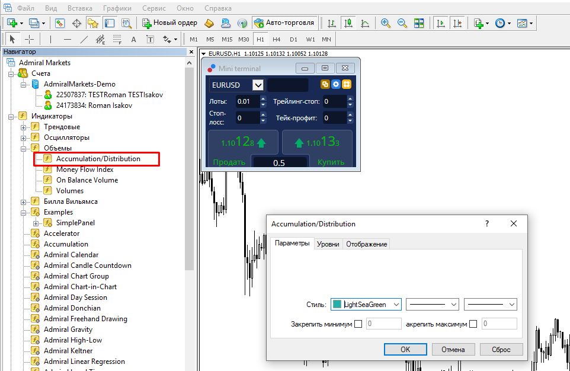570x371 pixels.
Task: Click the Сброс button
Action: tap(501, 349)
